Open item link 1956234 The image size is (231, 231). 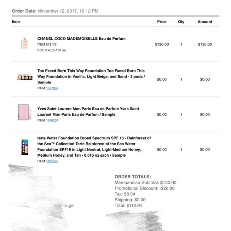[52, 121]
